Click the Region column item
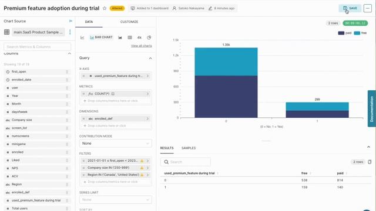The width and height of the screenshot is (376, 211). tap(37, 184)
